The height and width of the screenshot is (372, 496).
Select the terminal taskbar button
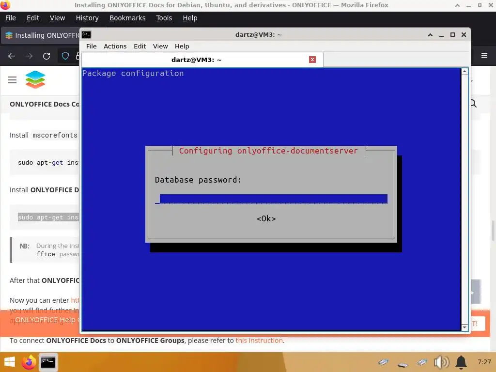pyautogui.click(x=48, y=362)
